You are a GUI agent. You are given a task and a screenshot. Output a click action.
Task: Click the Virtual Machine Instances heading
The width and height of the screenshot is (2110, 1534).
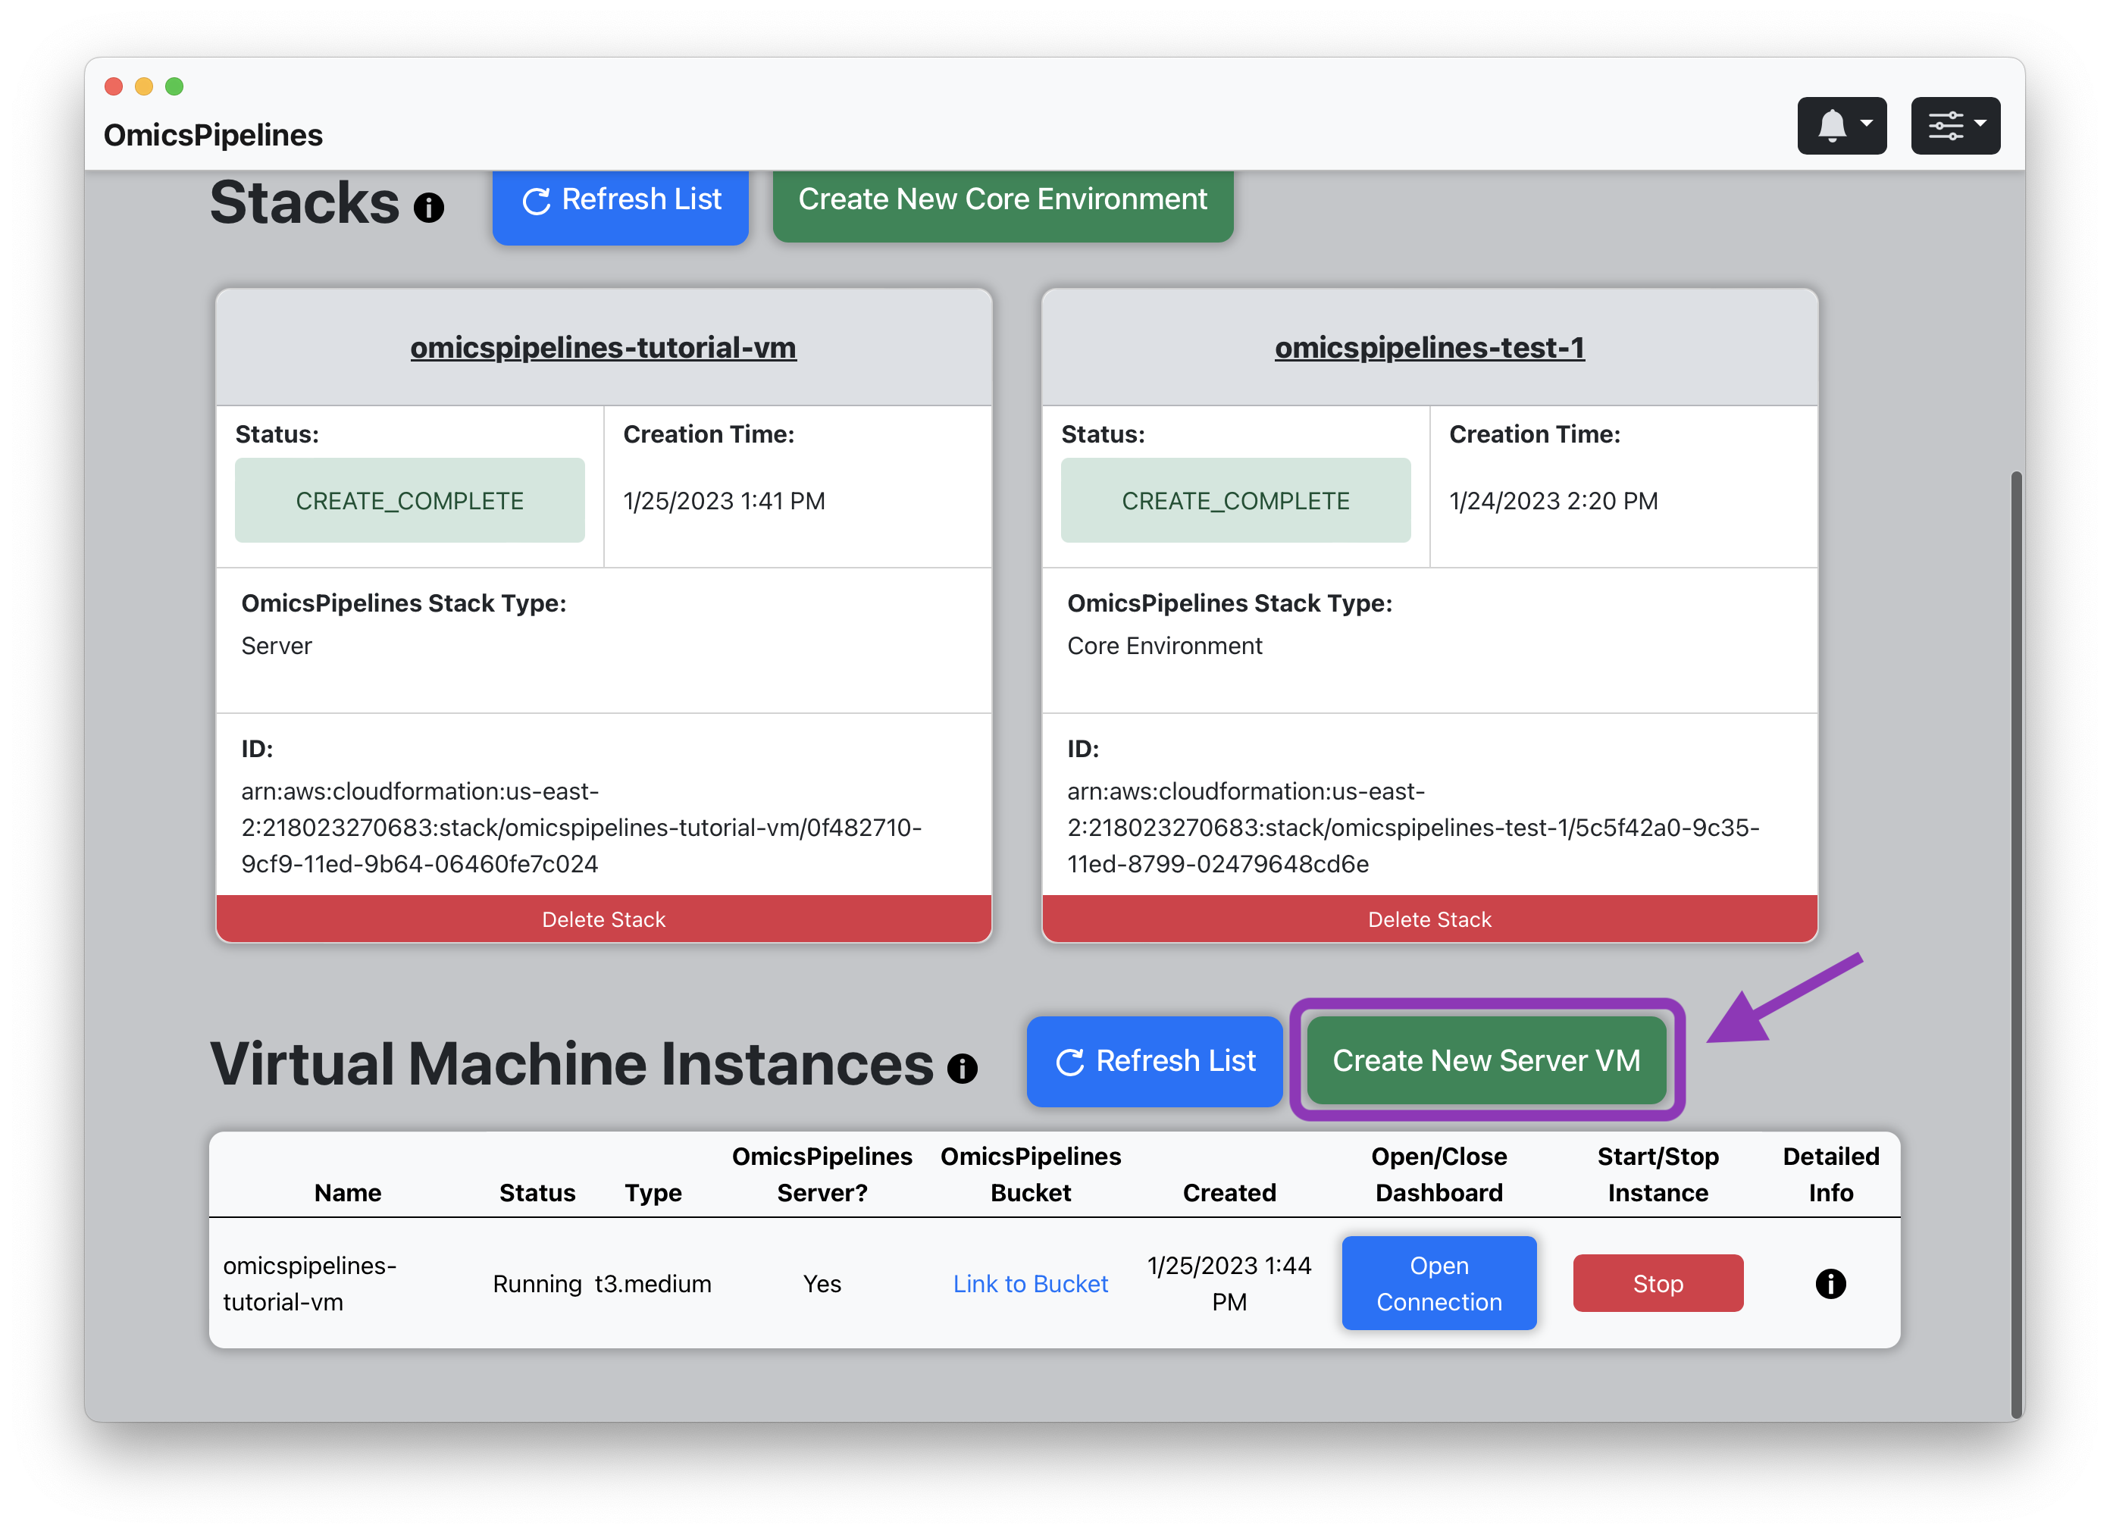point(571,1063)
